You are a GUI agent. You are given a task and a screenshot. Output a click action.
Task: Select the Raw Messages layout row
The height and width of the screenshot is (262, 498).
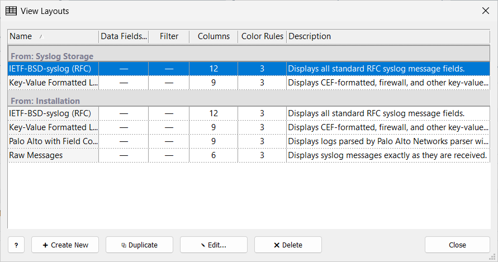click(x=249, y=155)
